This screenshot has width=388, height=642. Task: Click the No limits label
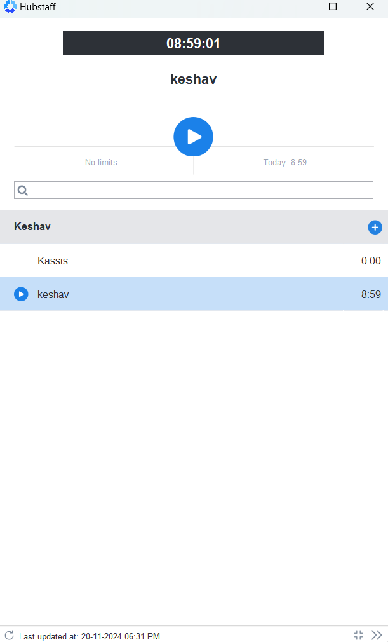(x=101, y=163)
